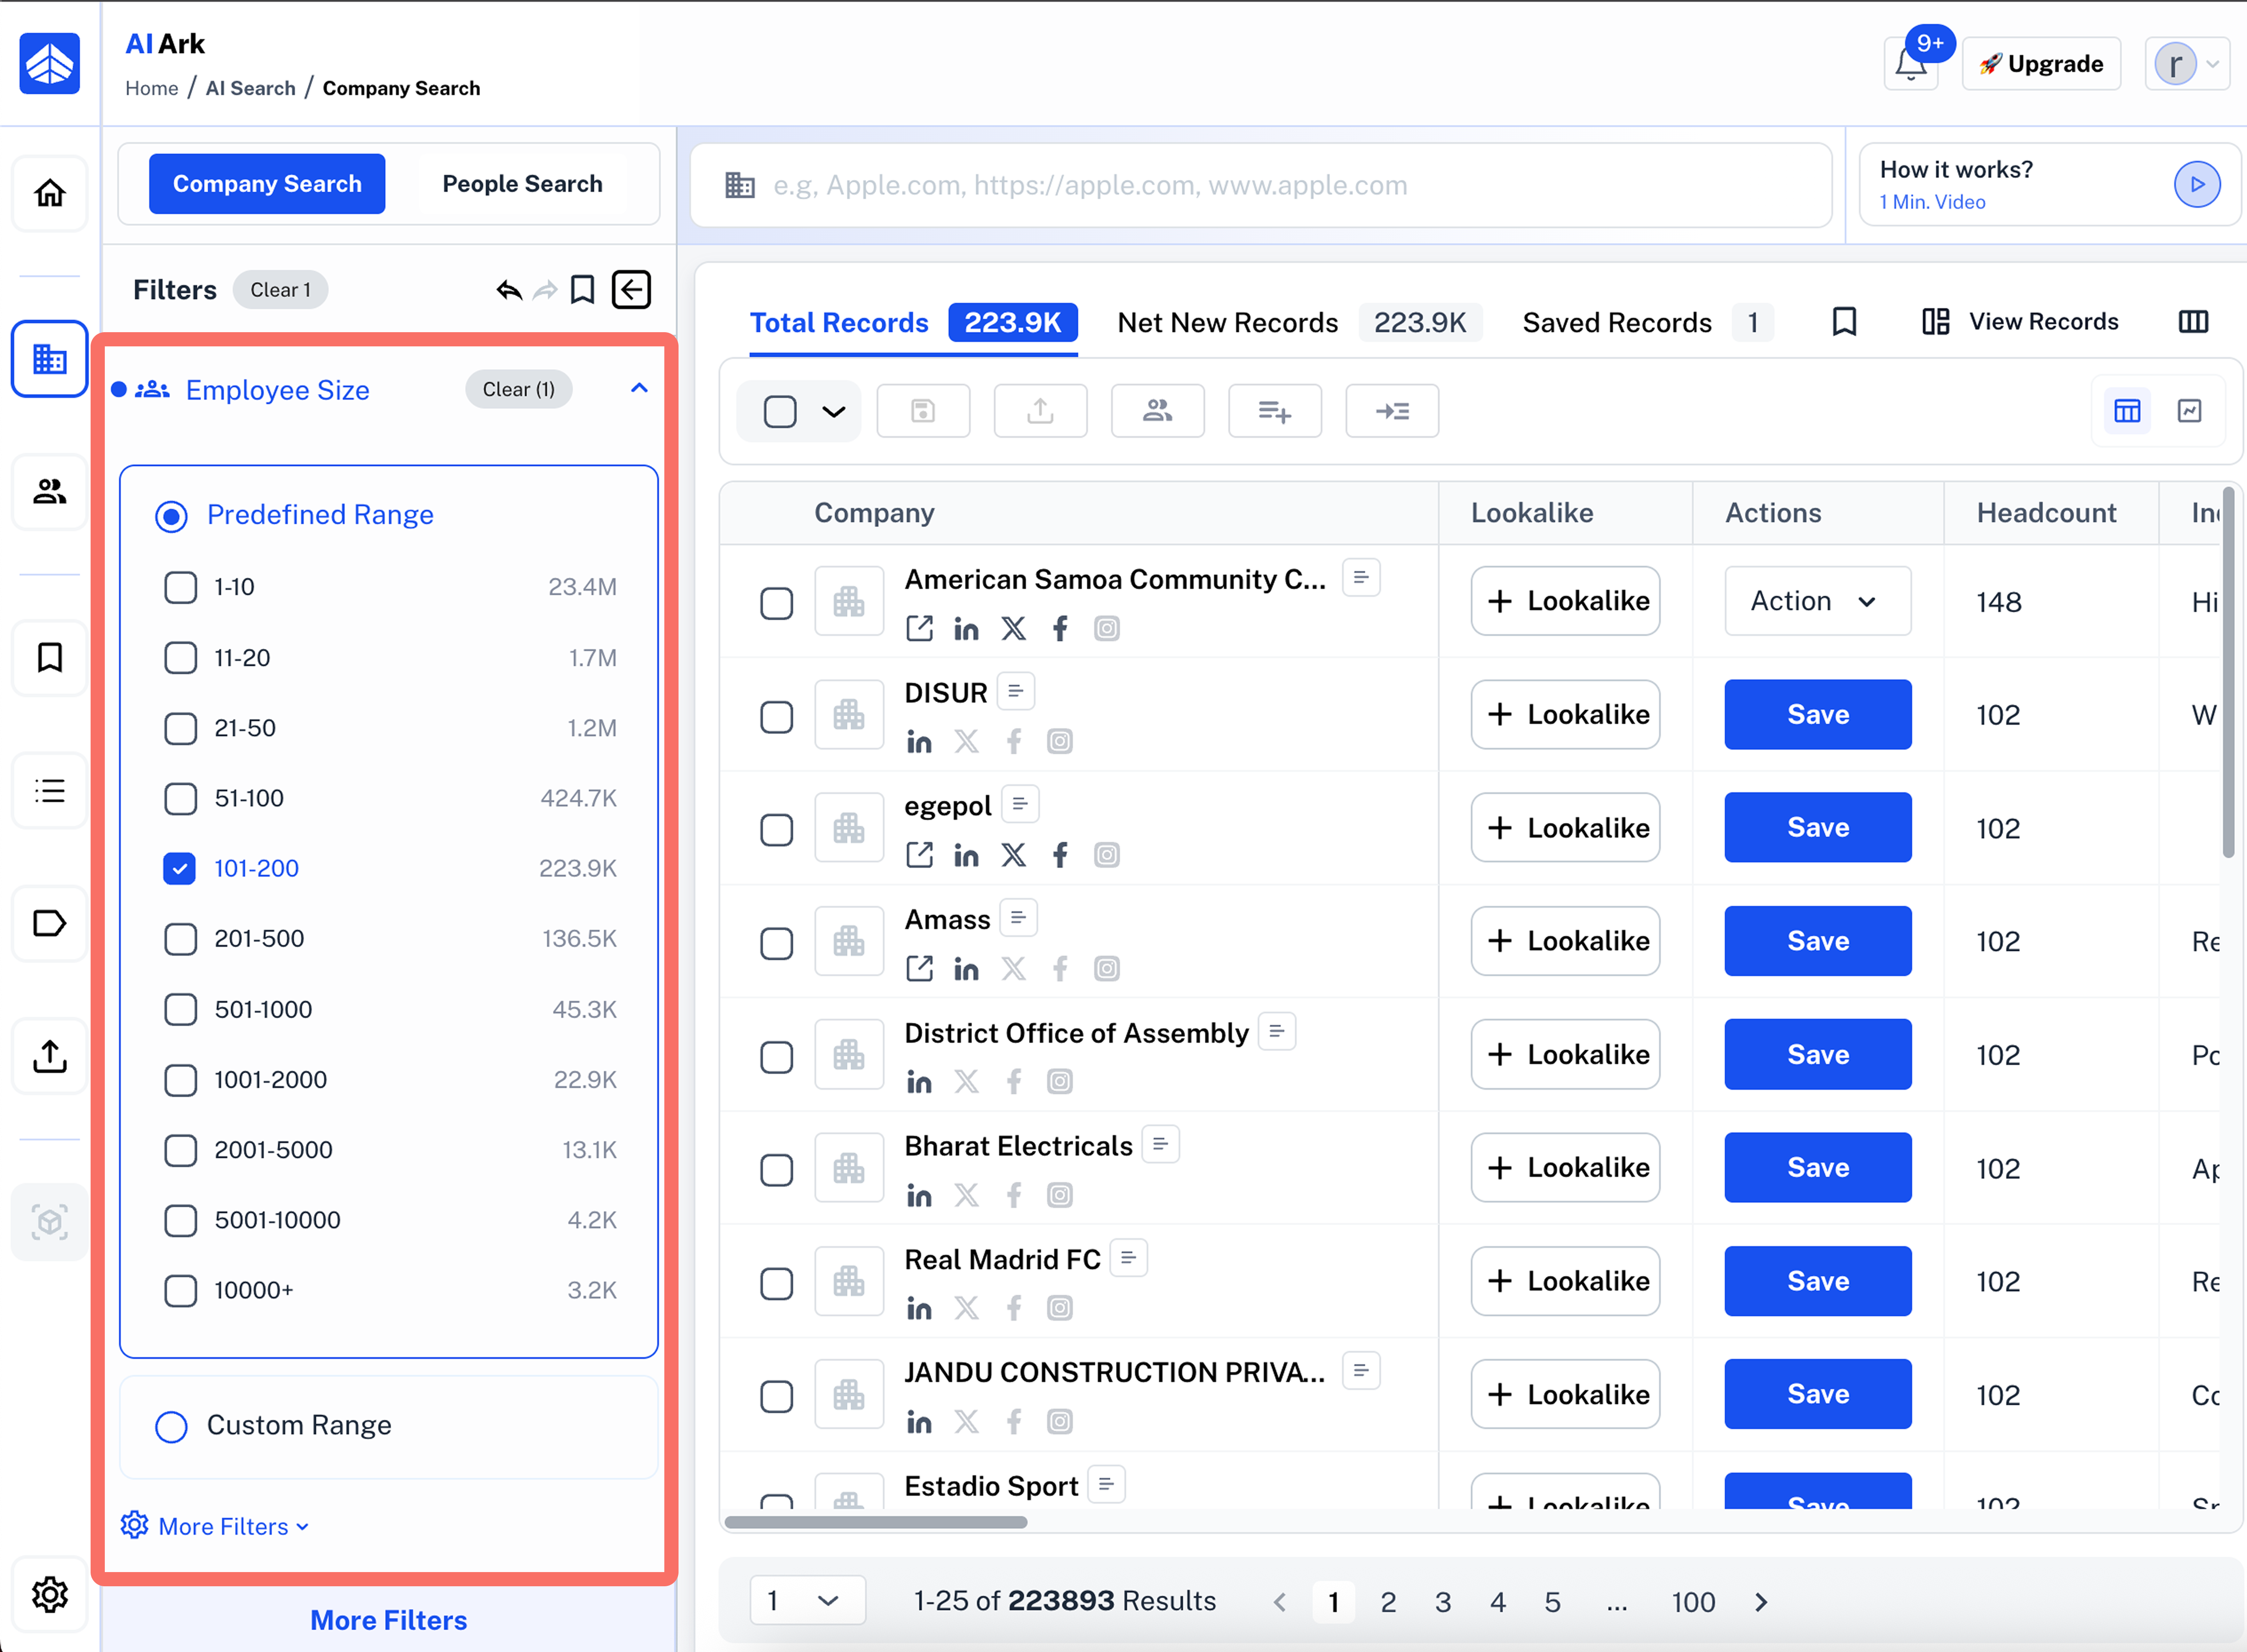
Task: Check the 51-100 employee size box
Action: (x=180, y=798)
